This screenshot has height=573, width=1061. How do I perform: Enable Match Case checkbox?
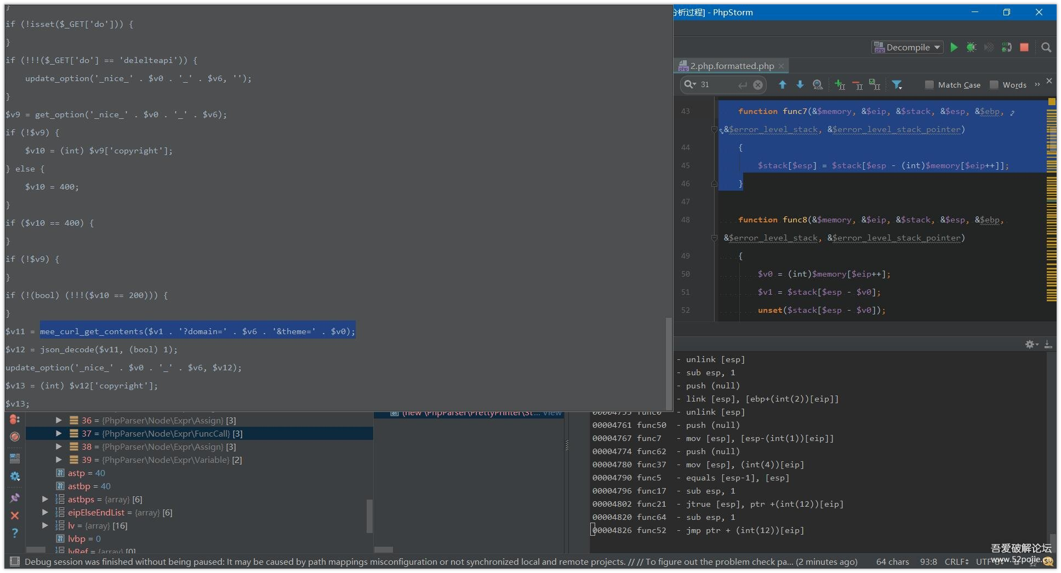tap(929, 85)
